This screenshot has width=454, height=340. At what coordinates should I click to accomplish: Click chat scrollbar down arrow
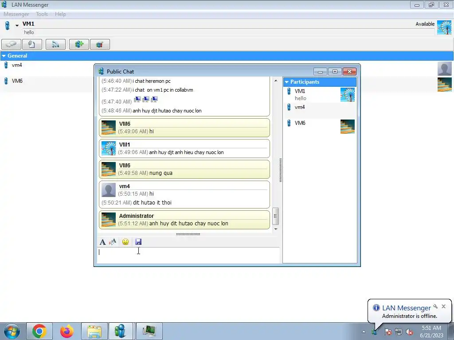coord(276,229)
